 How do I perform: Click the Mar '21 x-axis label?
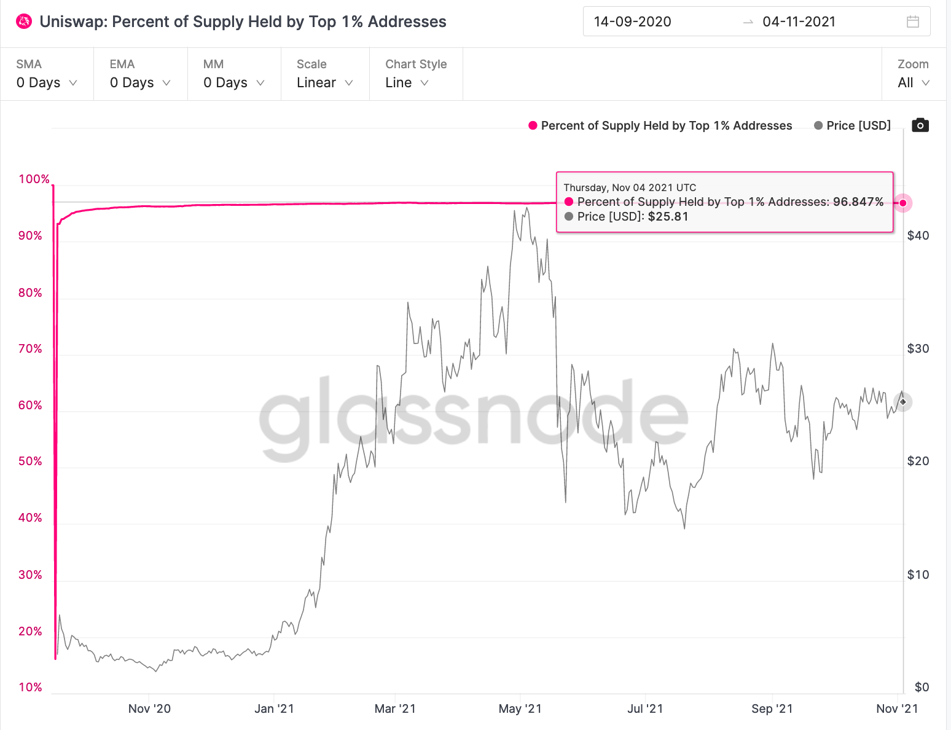pos(395,708)
